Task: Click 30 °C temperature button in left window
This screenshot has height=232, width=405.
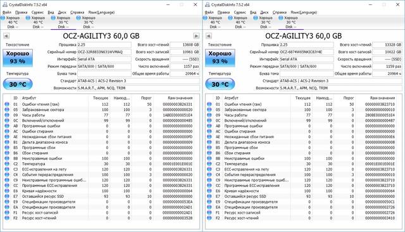Action: point(18,84)
